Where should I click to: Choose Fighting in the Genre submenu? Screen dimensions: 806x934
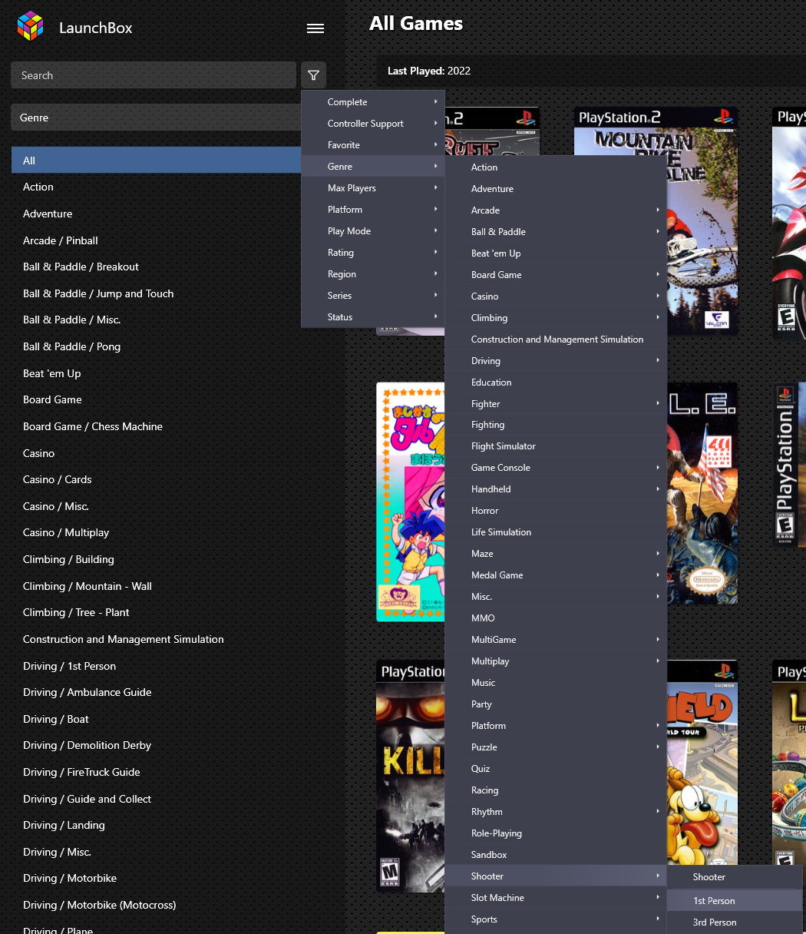tap(556, 425)
